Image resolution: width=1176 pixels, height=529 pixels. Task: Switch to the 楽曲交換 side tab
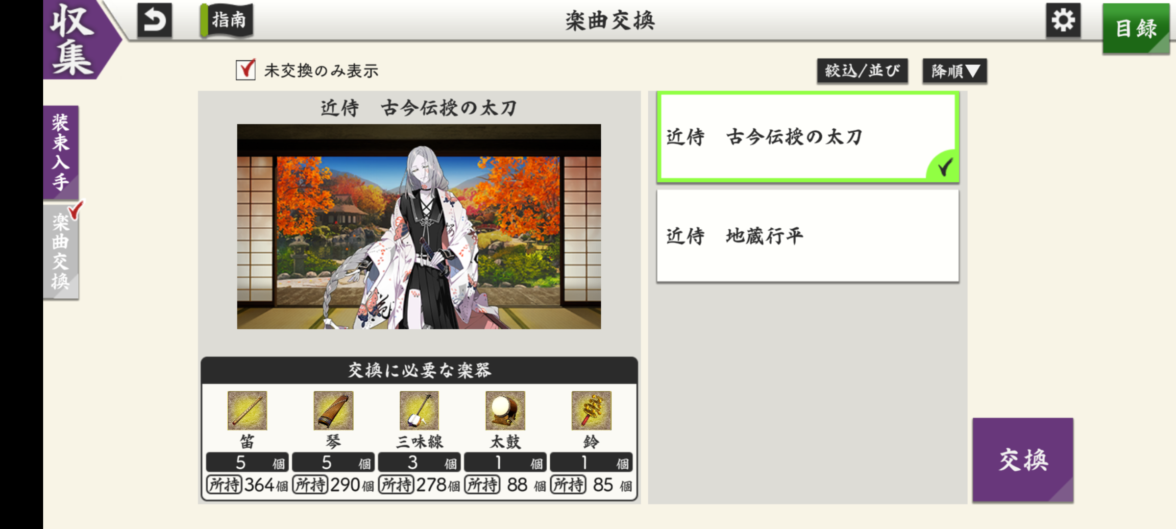click(x=61, y=252)
